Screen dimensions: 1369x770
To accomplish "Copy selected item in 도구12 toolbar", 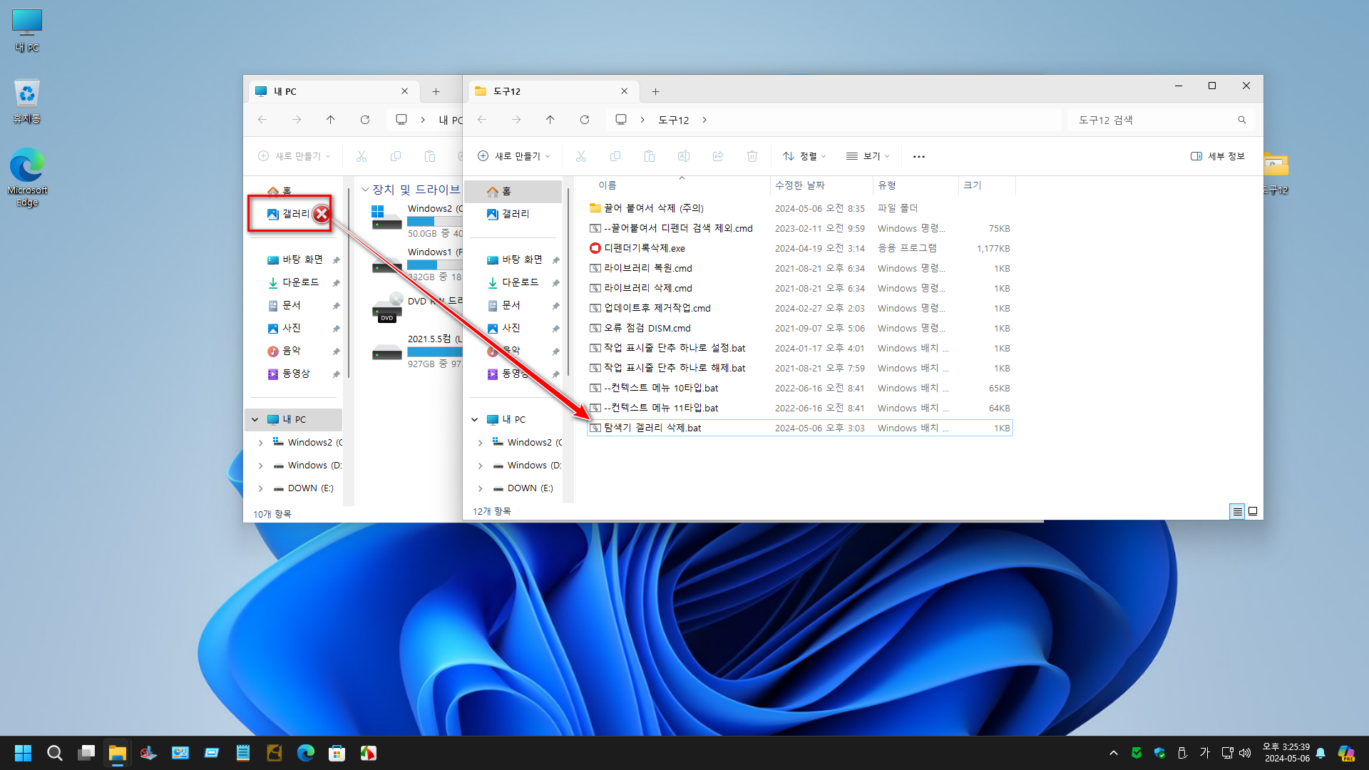I will tap(615, 156).
